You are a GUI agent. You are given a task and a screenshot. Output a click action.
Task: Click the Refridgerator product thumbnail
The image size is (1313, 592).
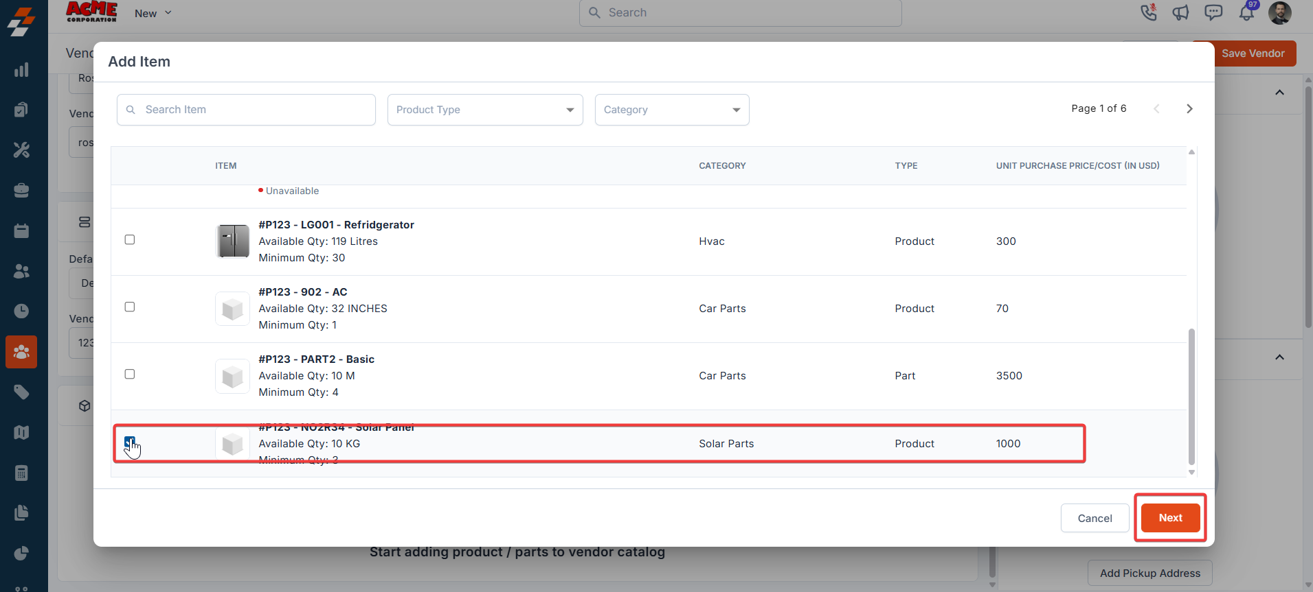[233, 241]
